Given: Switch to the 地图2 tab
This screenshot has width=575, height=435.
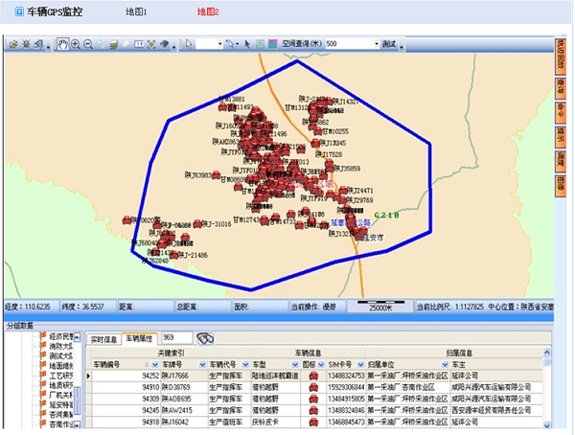Looking at the screenshot, I should 208,11.
